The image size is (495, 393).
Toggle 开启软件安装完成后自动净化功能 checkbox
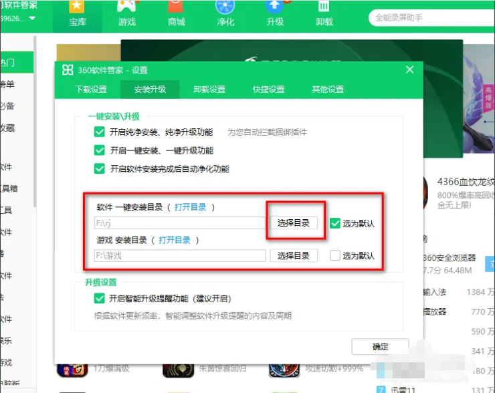[100, 168]
